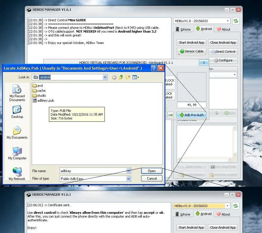The height and width of the screenshot is (233, 262).
Task: Toggle the Sensor Cable button
Action: [192, 51]
